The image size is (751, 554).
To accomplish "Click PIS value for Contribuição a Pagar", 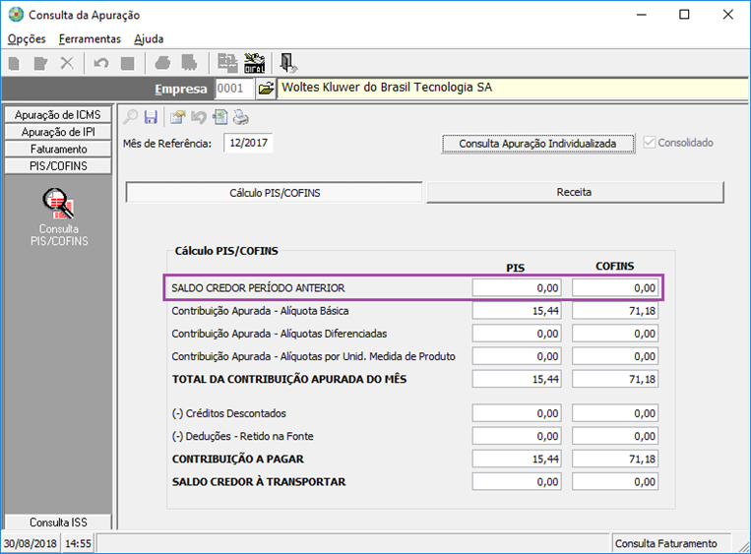I will 517,459.
